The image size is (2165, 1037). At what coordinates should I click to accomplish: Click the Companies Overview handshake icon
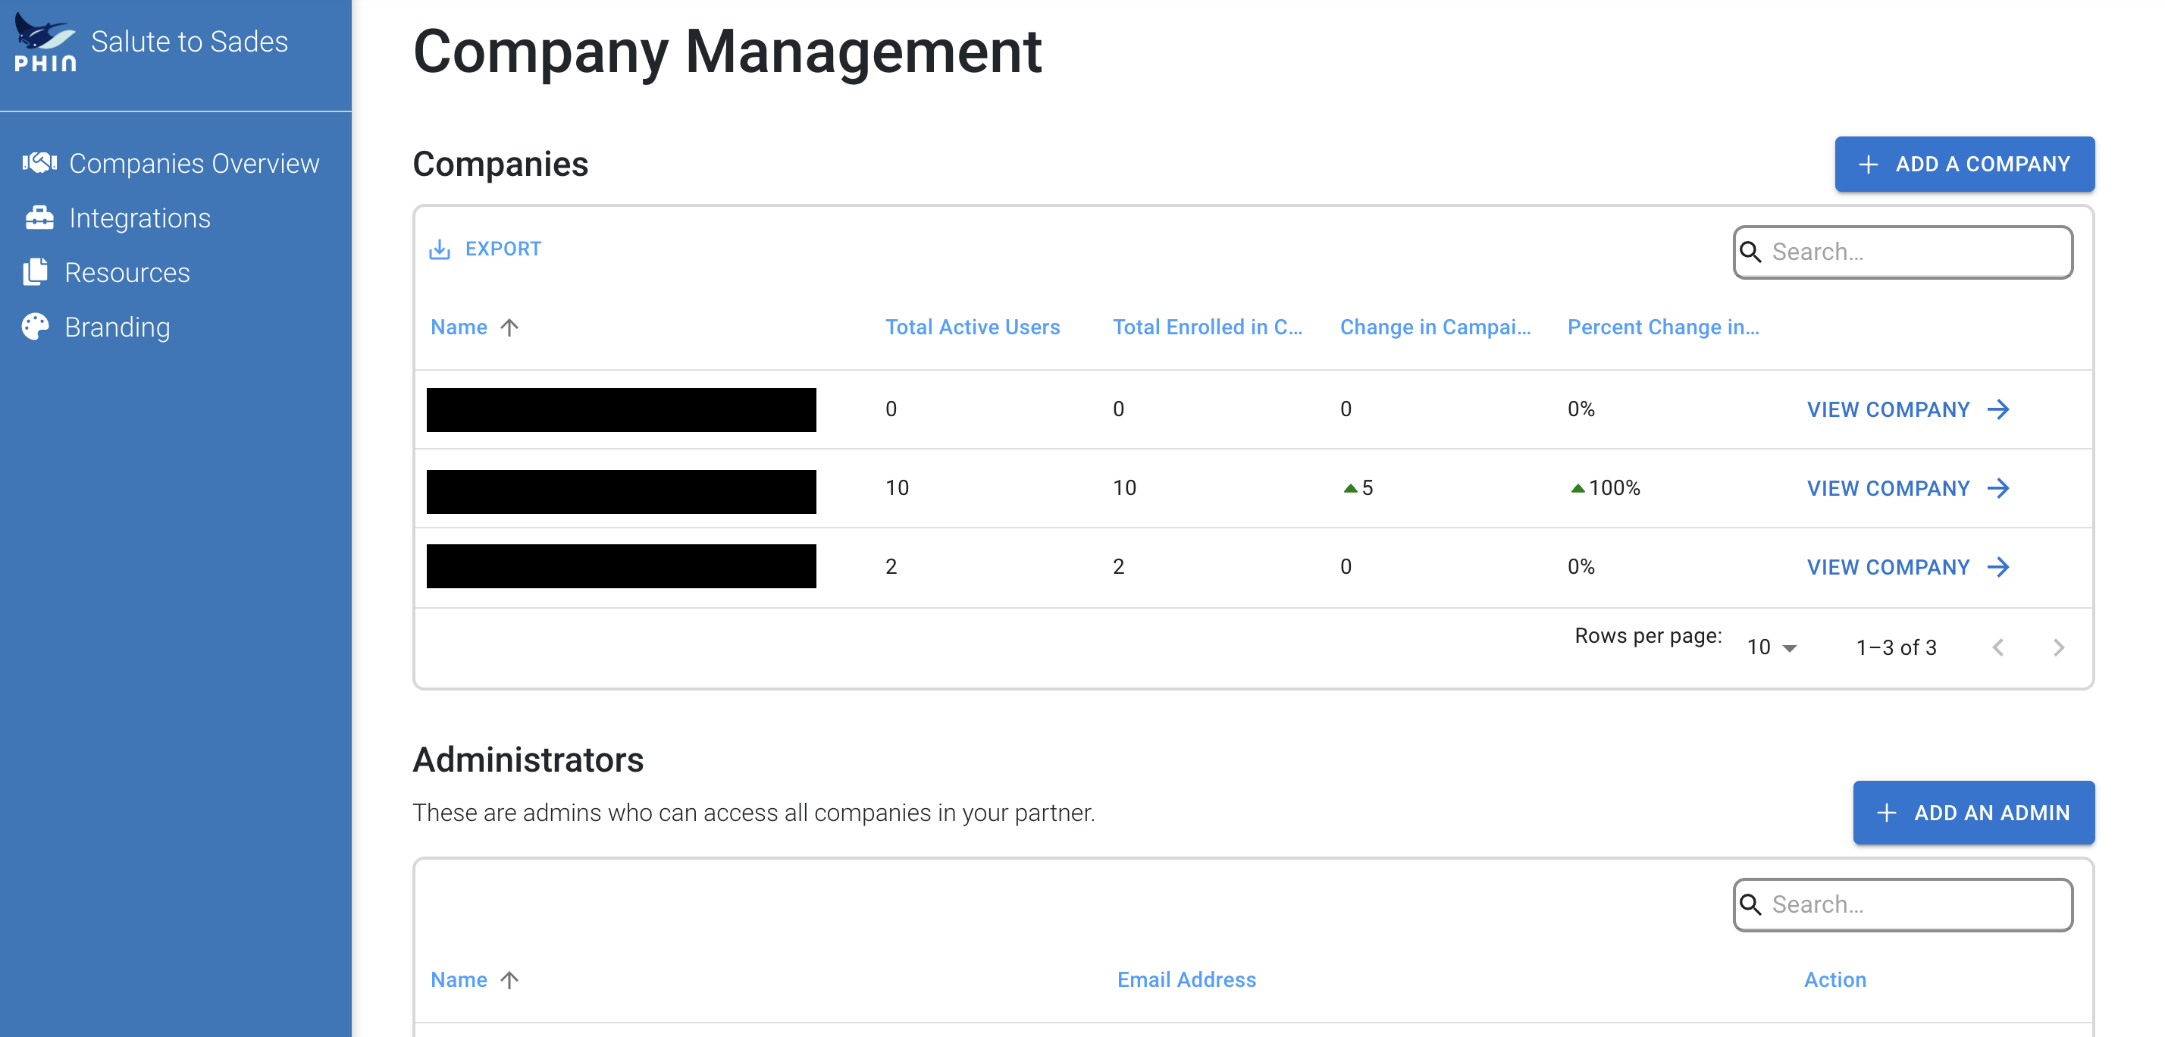[x=39, y=162]
